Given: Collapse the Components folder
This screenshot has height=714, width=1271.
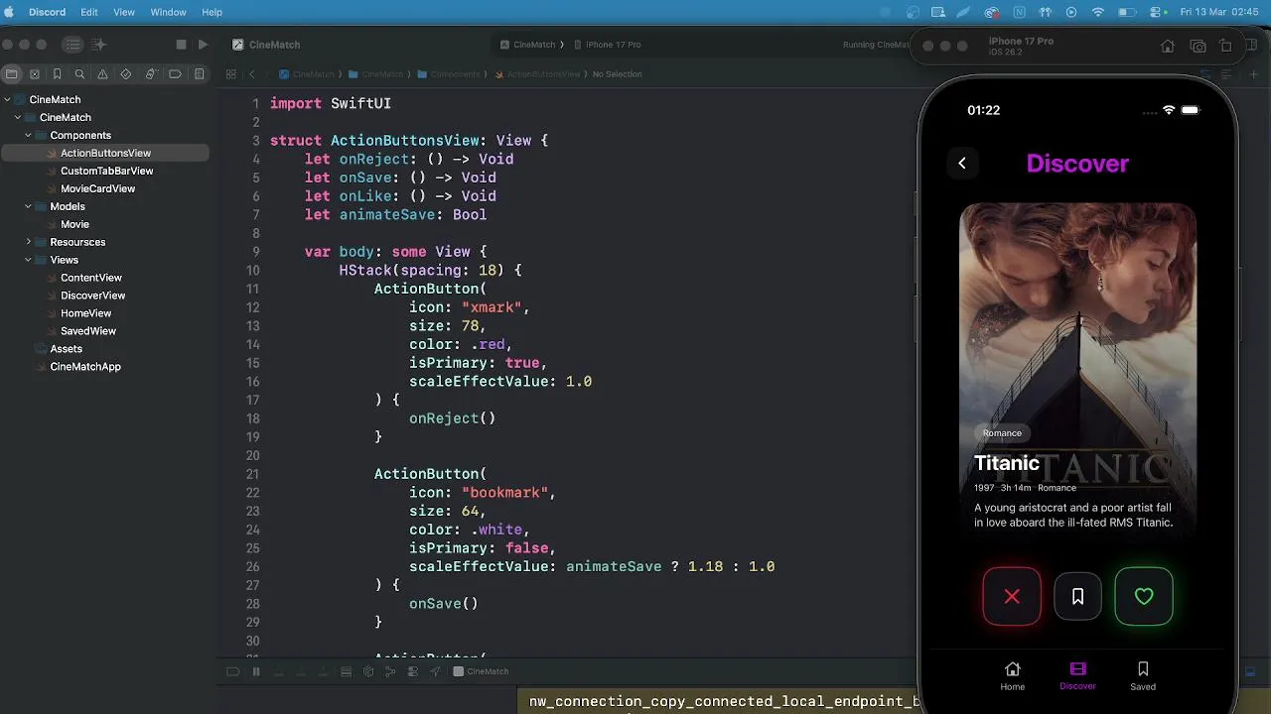Looking at the screenshot, I should click(28, 136).
